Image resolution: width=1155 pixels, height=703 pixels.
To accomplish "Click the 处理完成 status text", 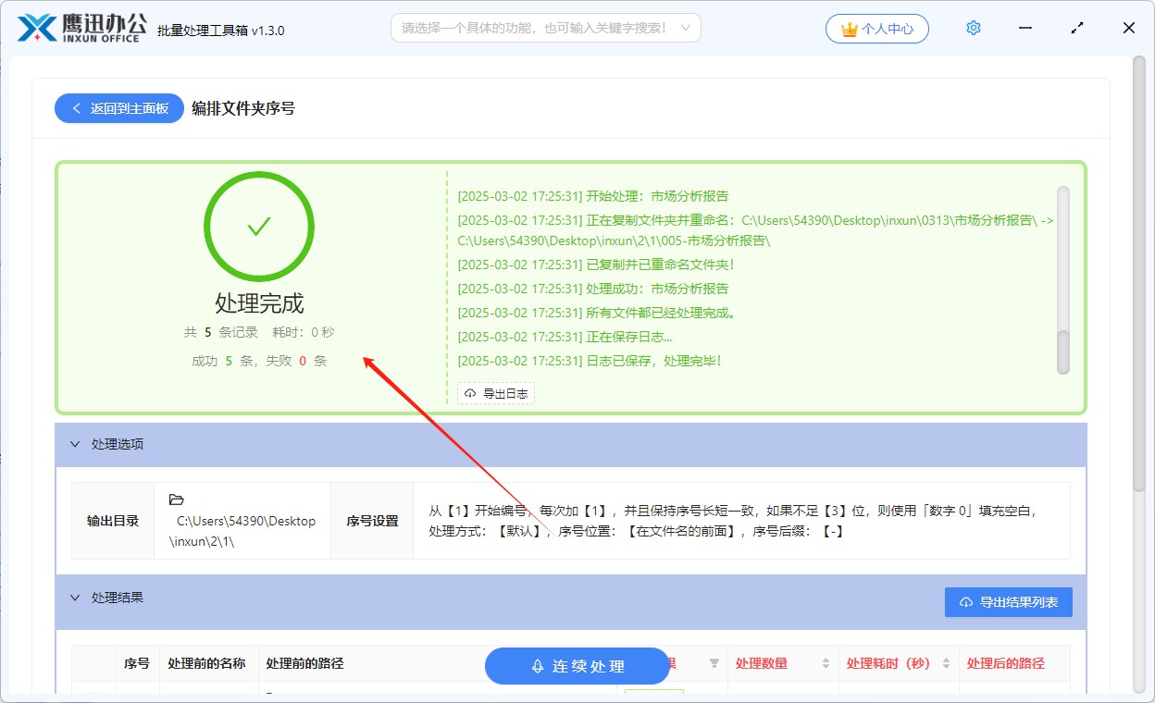I will (259, 303).
